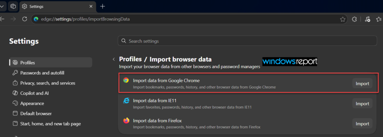Screen dimensions: 383x137
Task: Click the forward navigation arrow
Action: 13,19
